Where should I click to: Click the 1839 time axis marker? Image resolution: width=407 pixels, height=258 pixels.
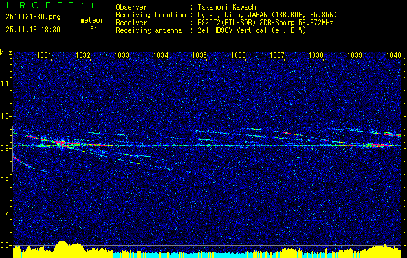(355, 55)
